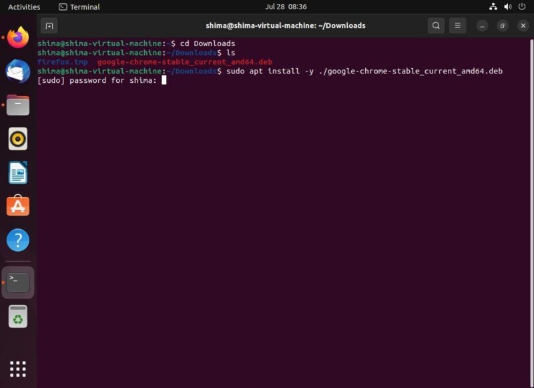Screen dimensions: 534x388
Task: Select the Terminal icon in the dock
Action: coord(18,282)
